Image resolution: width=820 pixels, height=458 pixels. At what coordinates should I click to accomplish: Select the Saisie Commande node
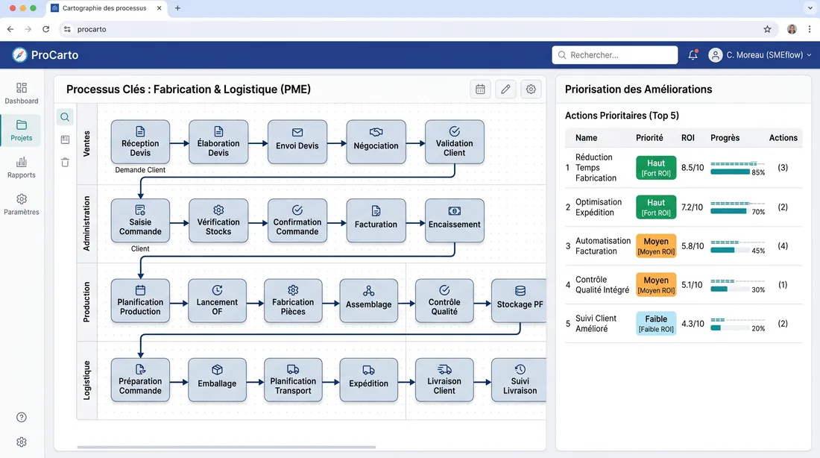tap(140, 221)
